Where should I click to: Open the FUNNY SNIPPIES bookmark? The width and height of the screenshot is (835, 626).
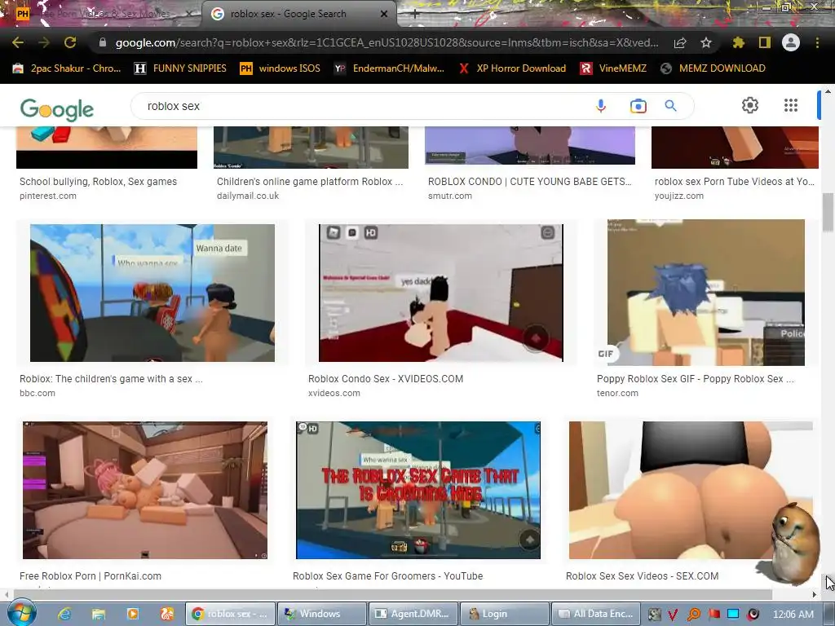(180, 68)
